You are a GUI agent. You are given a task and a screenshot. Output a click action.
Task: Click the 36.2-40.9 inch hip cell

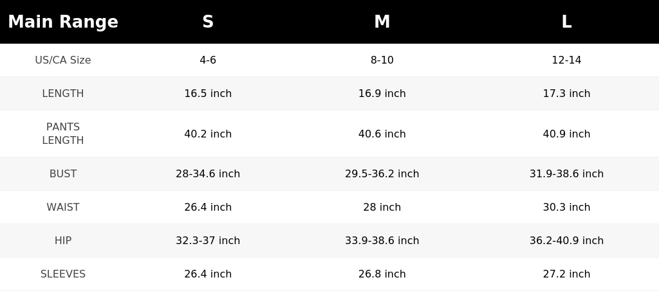tap(566, 240)
